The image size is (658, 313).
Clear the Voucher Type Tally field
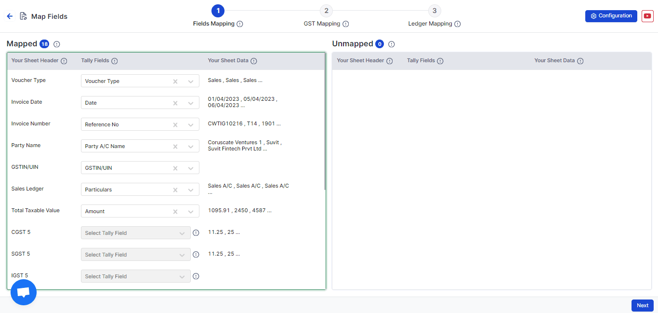click(175, 81)
